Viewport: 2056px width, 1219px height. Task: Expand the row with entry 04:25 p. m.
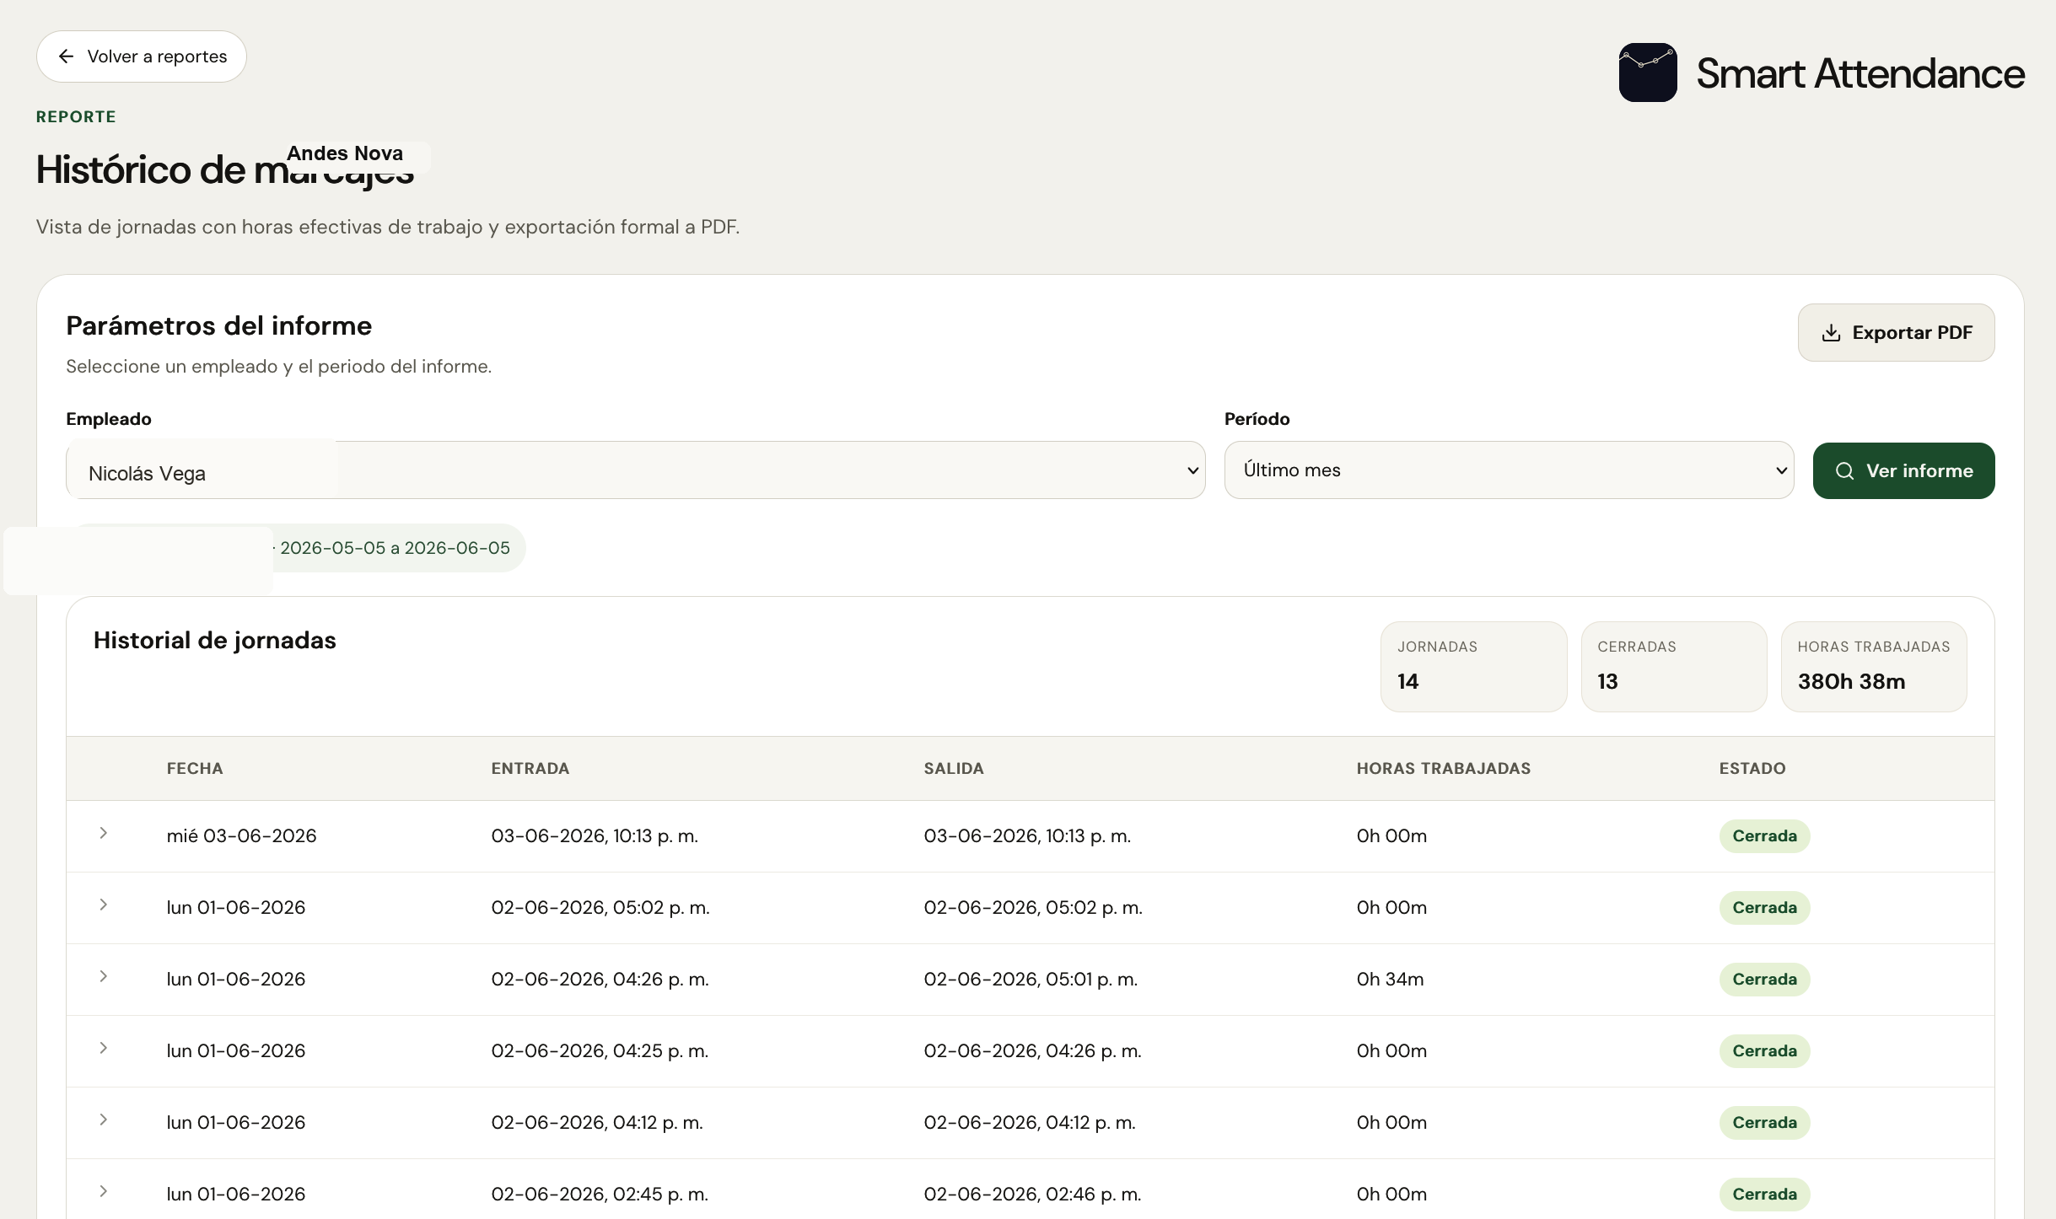pos(103,1049)
